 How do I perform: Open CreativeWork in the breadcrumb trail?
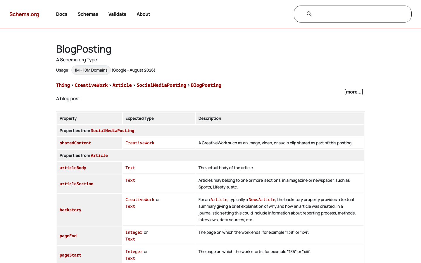click(91, 85)
